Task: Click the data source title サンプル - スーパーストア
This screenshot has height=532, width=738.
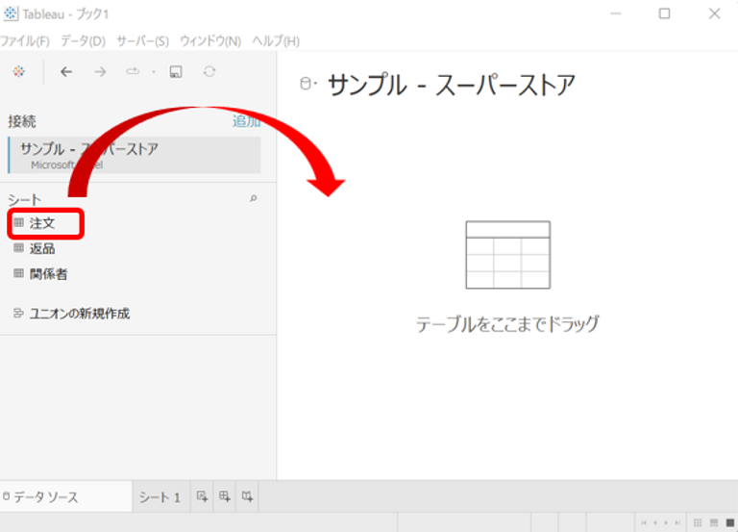Action: pyautogui.click(x=452, y=86)
